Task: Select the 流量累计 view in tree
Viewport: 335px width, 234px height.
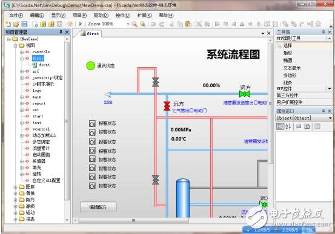Action: (41, 148)
